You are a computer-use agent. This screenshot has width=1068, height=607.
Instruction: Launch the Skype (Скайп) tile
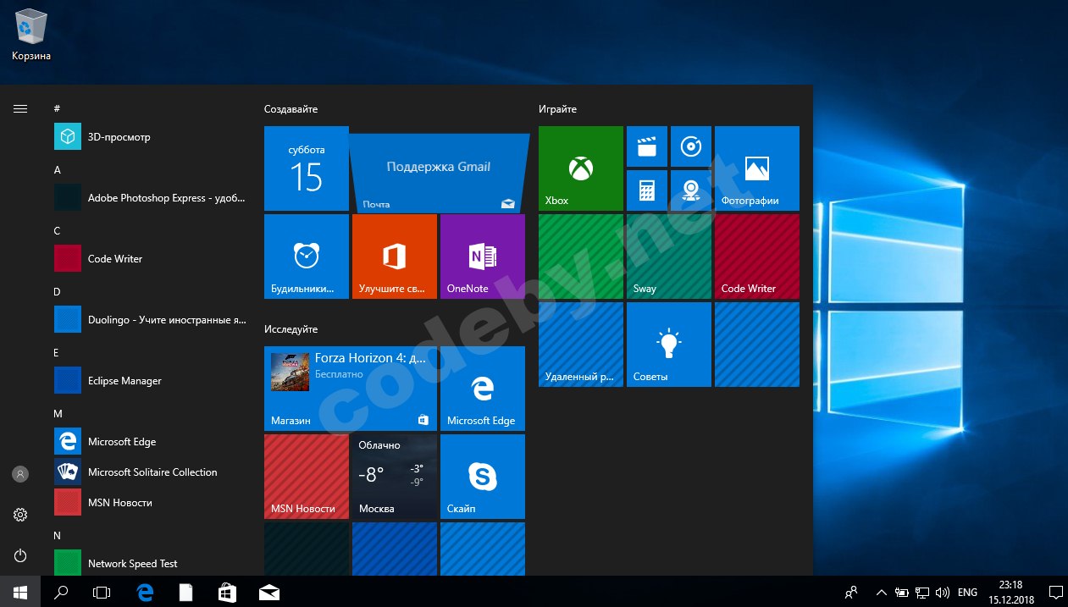pos(482,477)
